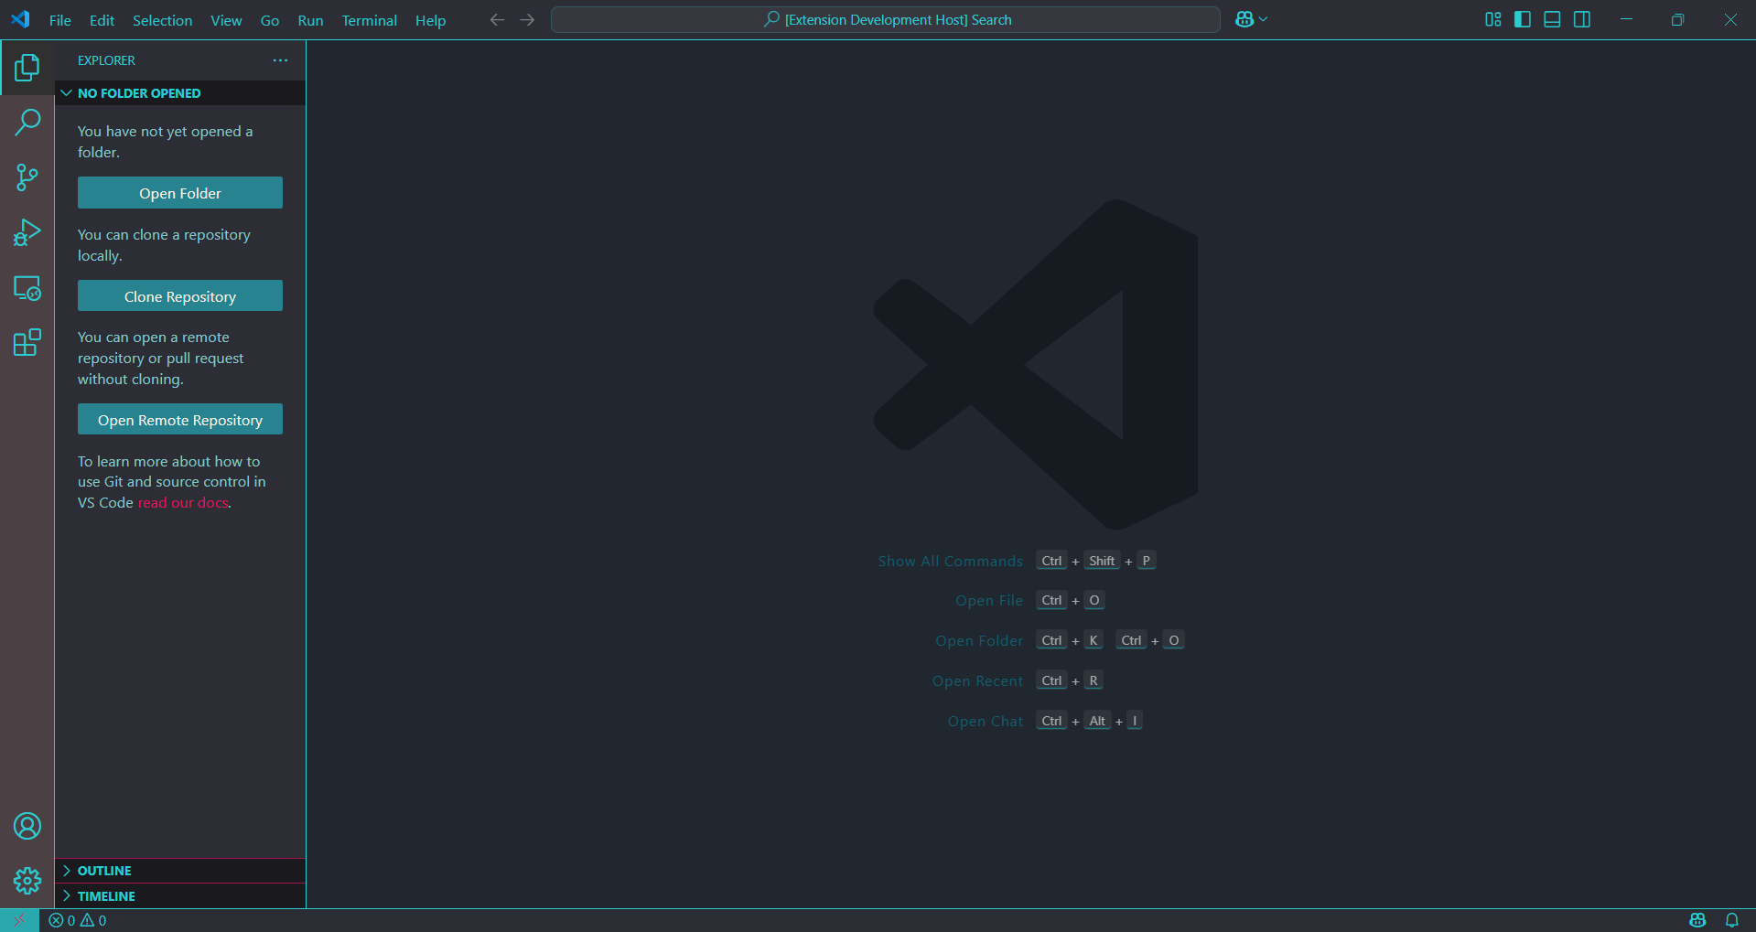Open the notifications bell
This screenshot has height=932, width=1756.
[x=1732, y=921]
